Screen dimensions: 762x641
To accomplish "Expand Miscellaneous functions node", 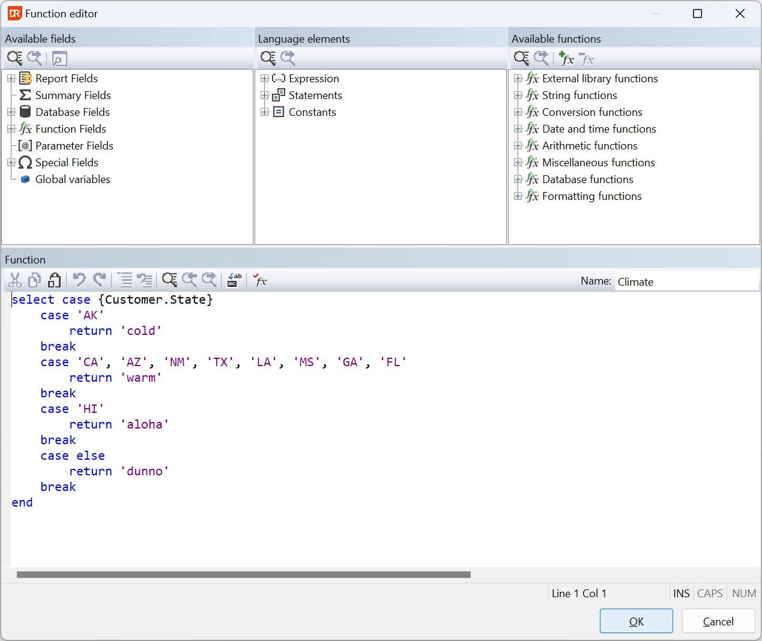I will (518, 163).
